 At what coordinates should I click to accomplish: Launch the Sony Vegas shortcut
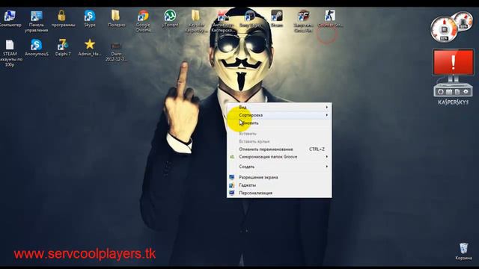tap(250, 18)
